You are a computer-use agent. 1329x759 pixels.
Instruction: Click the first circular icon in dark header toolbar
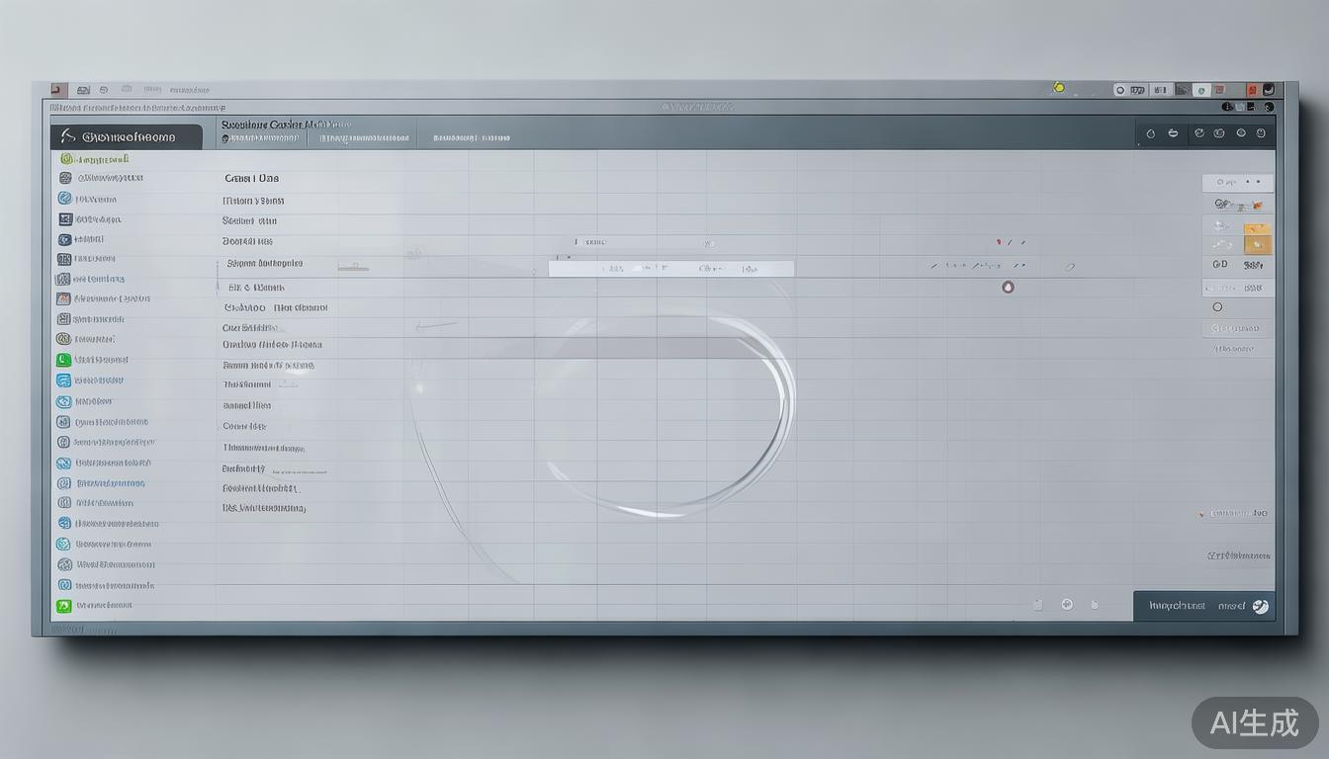click(1150, 133)
